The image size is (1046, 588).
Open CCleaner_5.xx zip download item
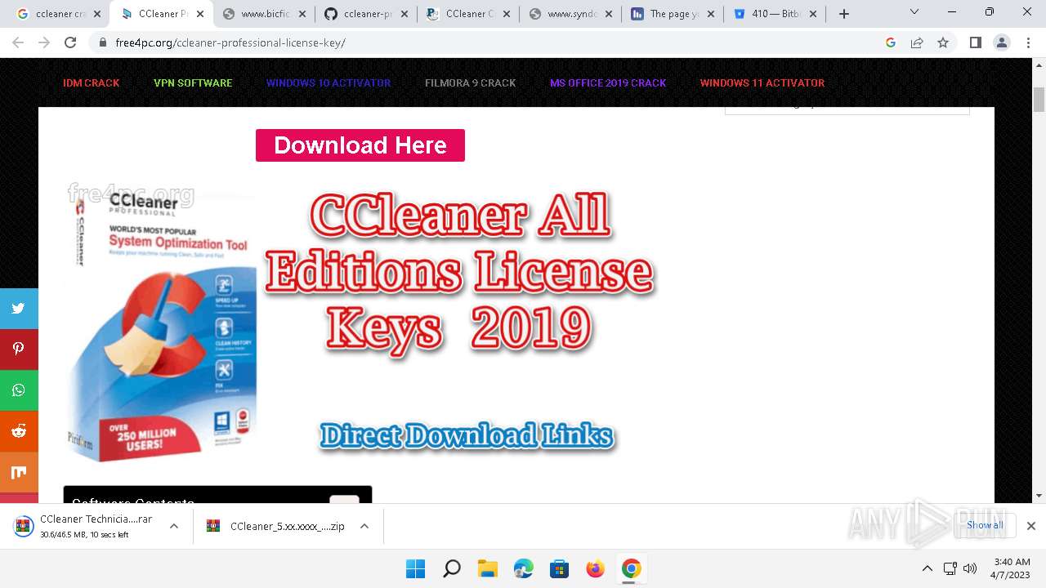coord(276,526)
